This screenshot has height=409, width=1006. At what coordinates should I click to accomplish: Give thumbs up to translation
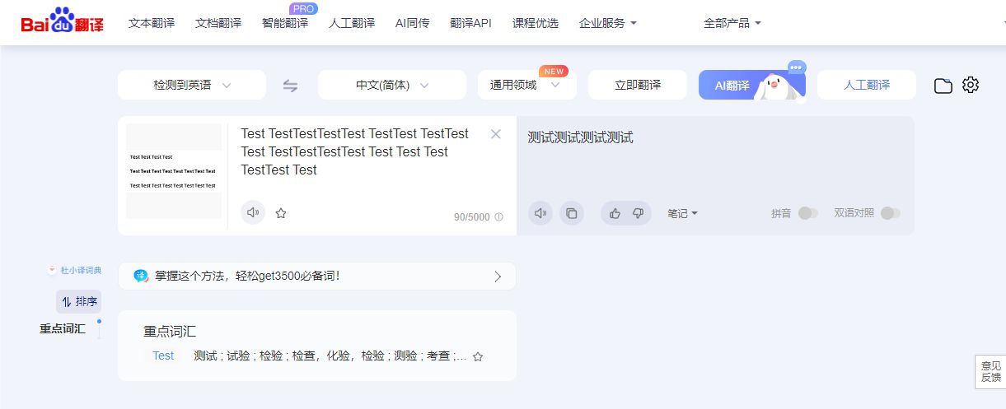tap(615, 213)
